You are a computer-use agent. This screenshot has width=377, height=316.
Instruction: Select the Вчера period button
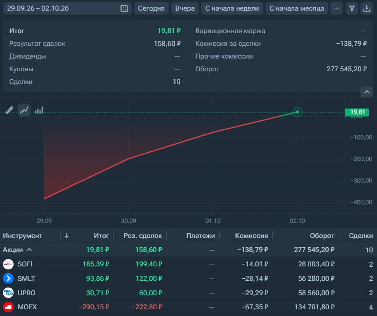click(x=185, y=8)
